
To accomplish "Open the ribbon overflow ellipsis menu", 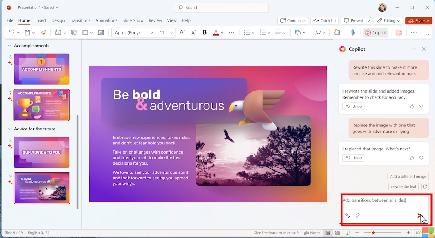I will point(414,32).
